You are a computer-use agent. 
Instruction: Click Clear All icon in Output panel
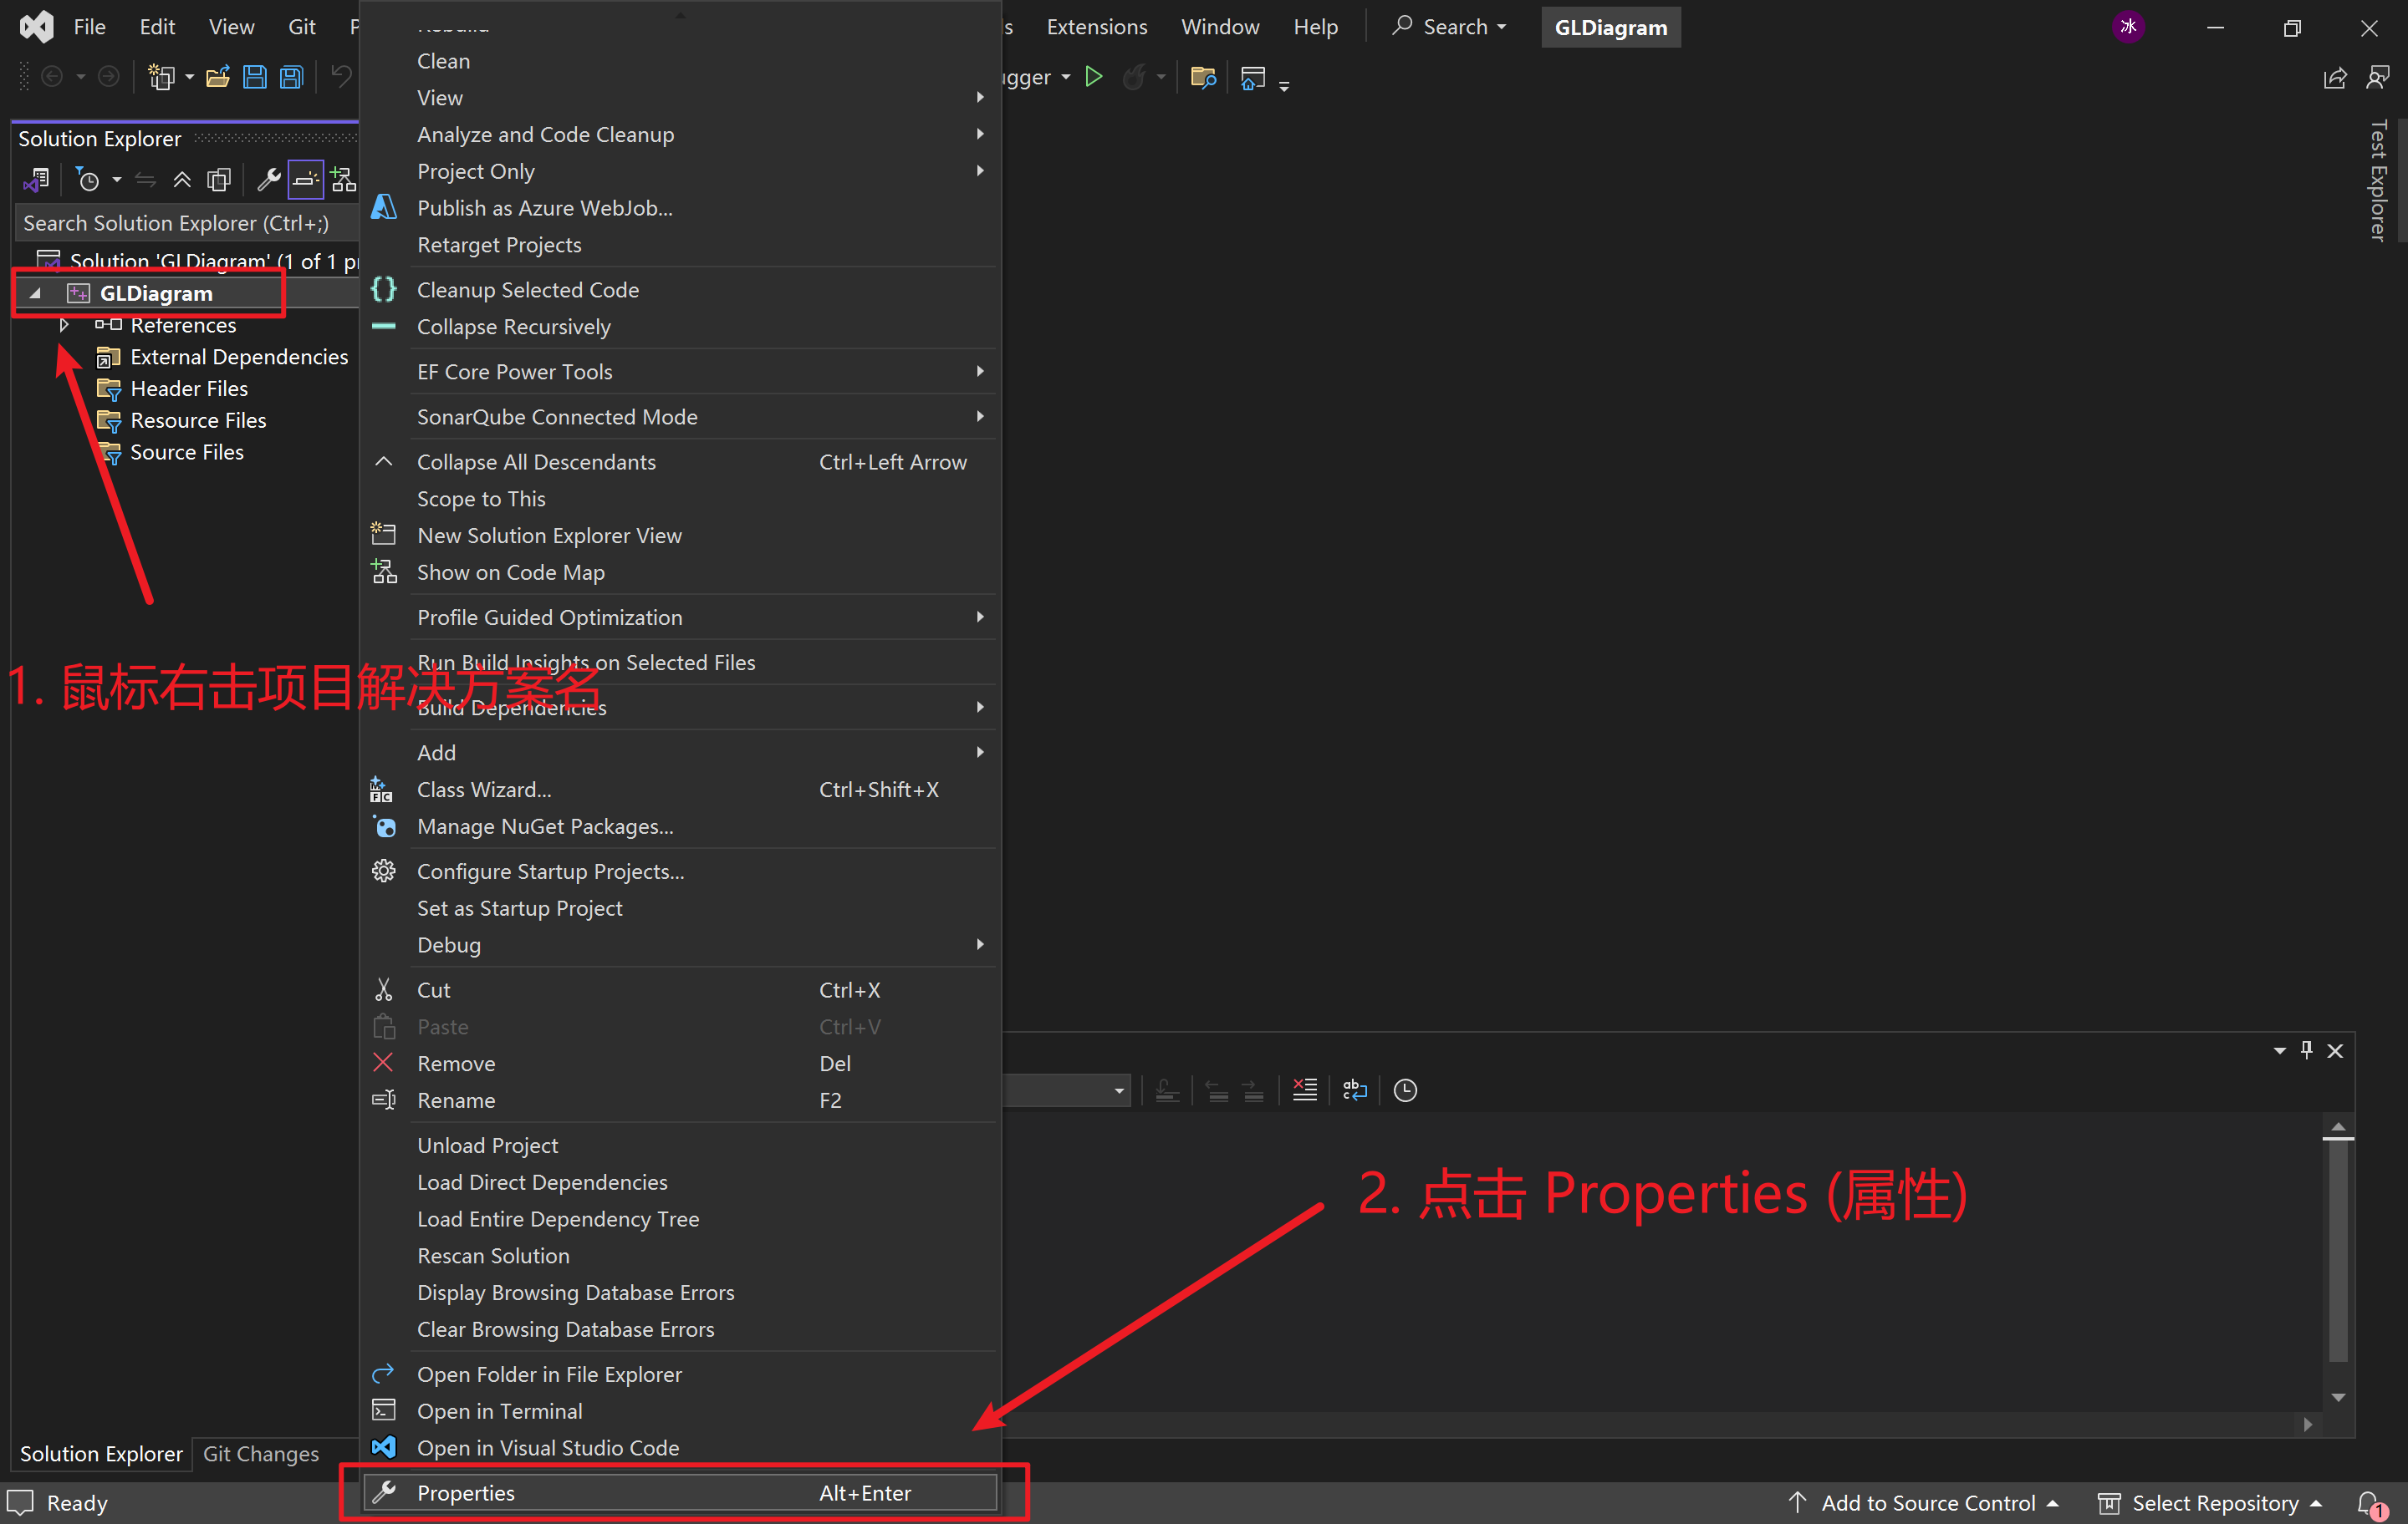tap(1304, 1090)
